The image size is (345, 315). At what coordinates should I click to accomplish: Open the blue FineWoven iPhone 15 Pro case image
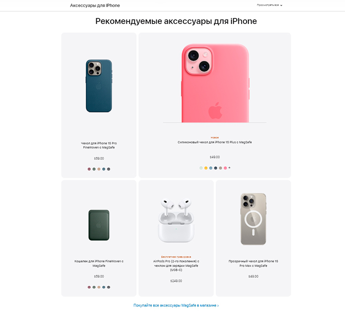(x=99, y=86)
